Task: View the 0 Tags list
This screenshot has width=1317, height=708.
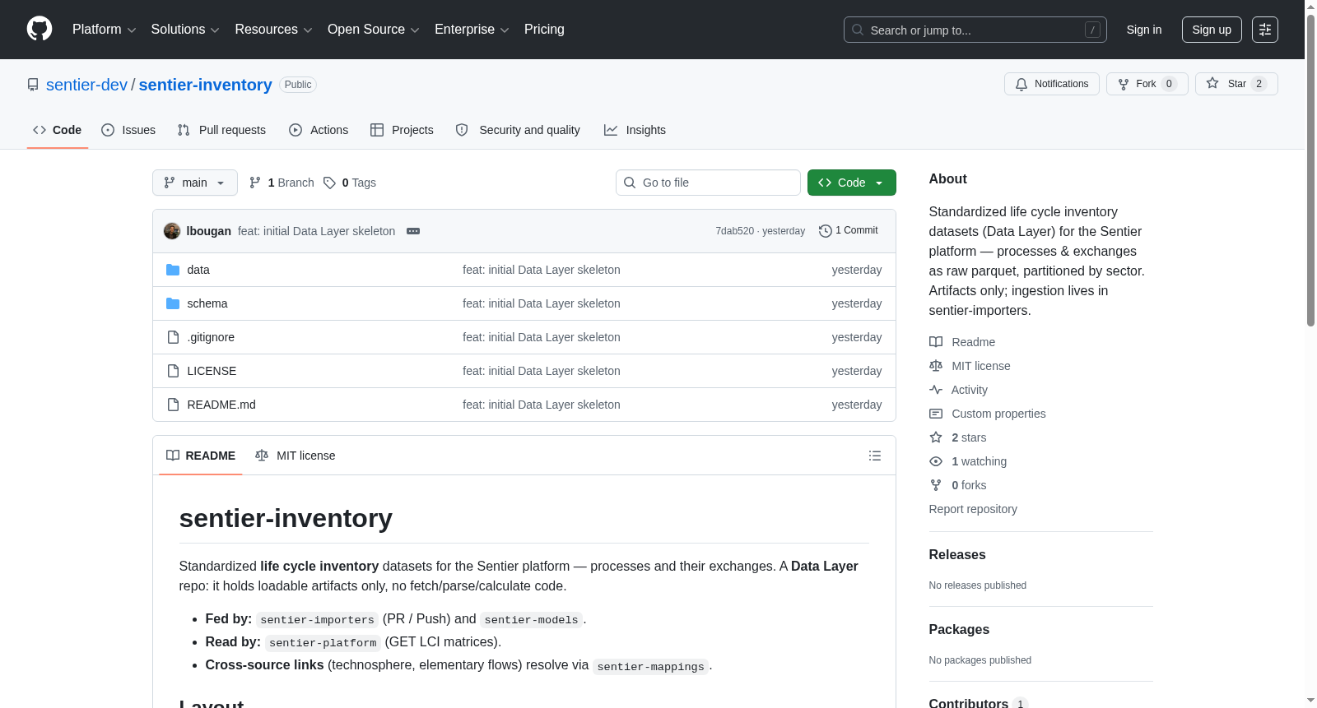Action: [350, 183]
